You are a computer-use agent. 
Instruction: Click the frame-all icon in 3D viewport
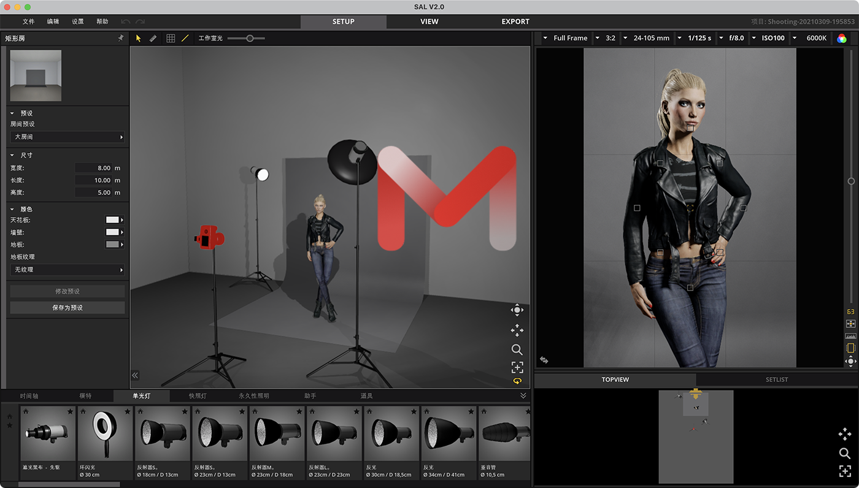pos(517,367)
